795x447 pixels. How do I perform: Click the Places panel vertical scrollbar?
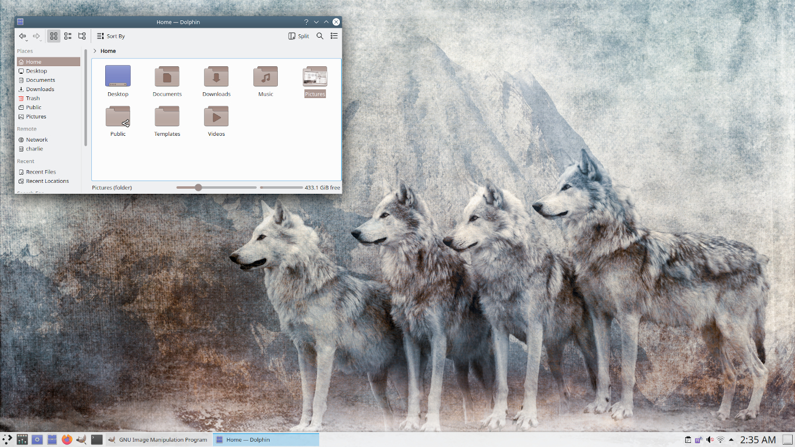86,99
